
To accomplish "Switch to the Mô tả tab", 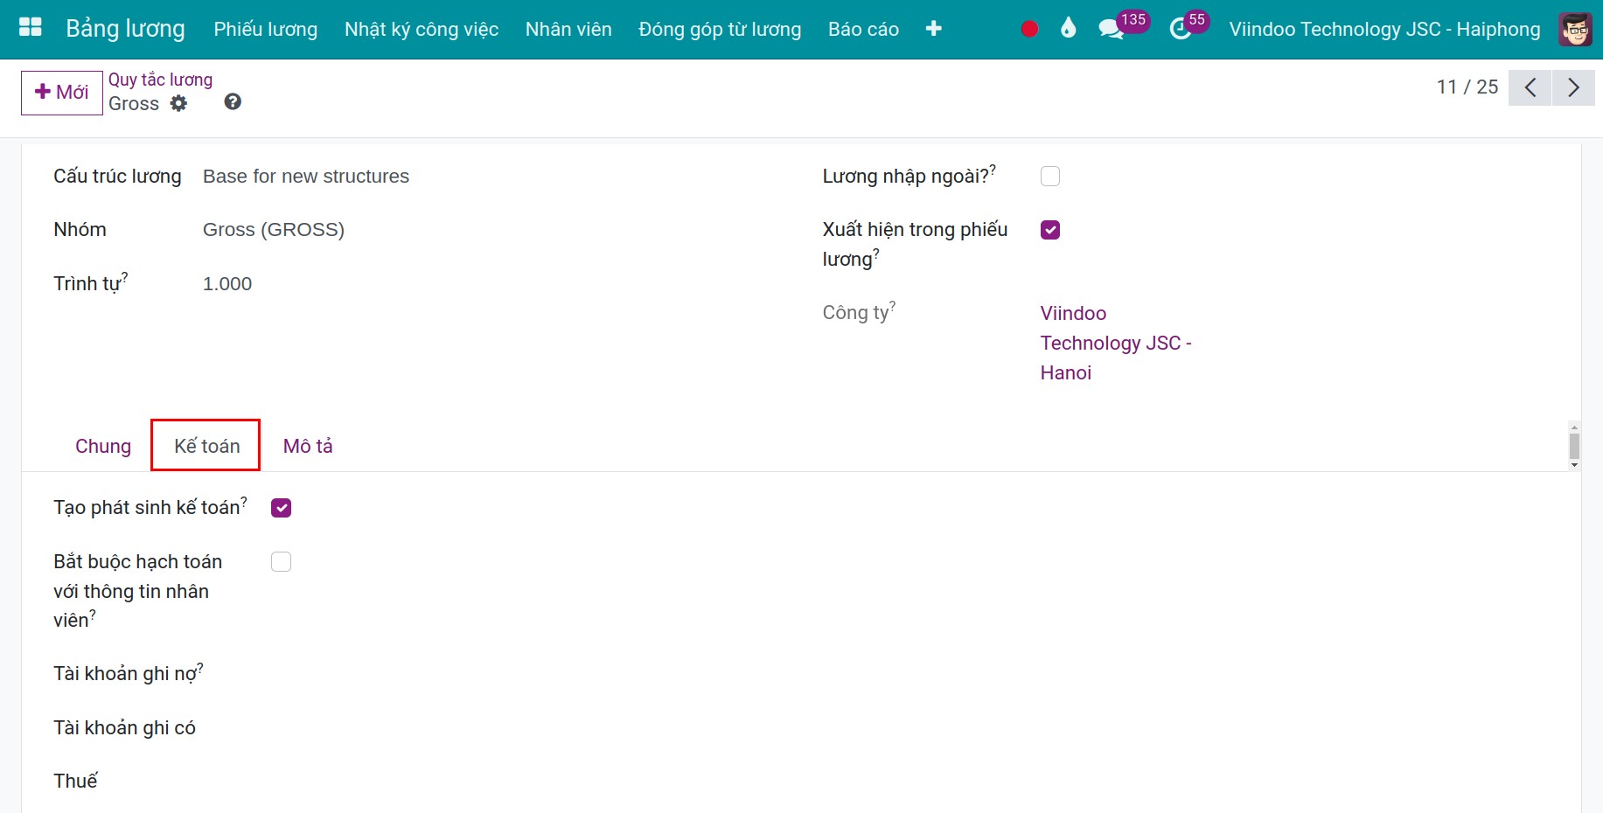I will (x=308, y=446).
